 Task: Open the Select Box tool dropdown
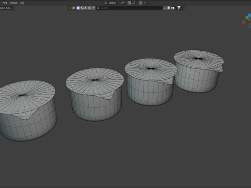click(x=6, y=8)
